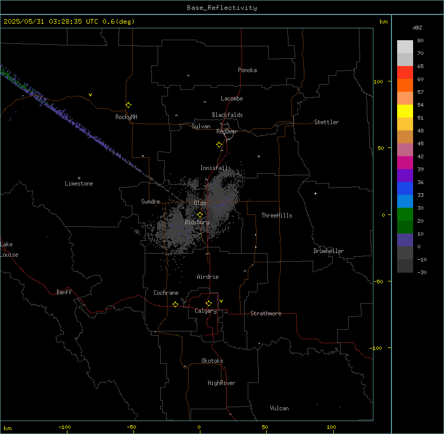Click the yellow diamond marker above RockyMH
Image resolution: width=444 pixels, height=434 pixels.
point(128,105)
